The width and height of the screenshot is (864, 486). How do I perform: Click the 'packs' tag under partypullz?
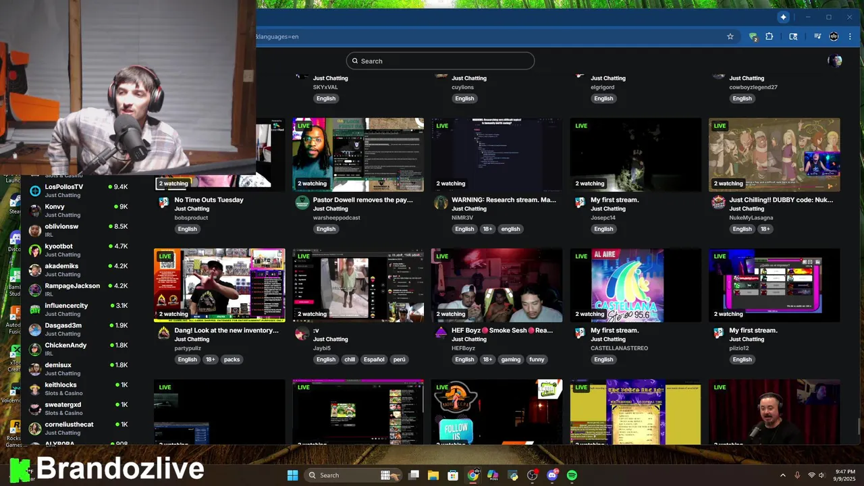pos(232,359)
